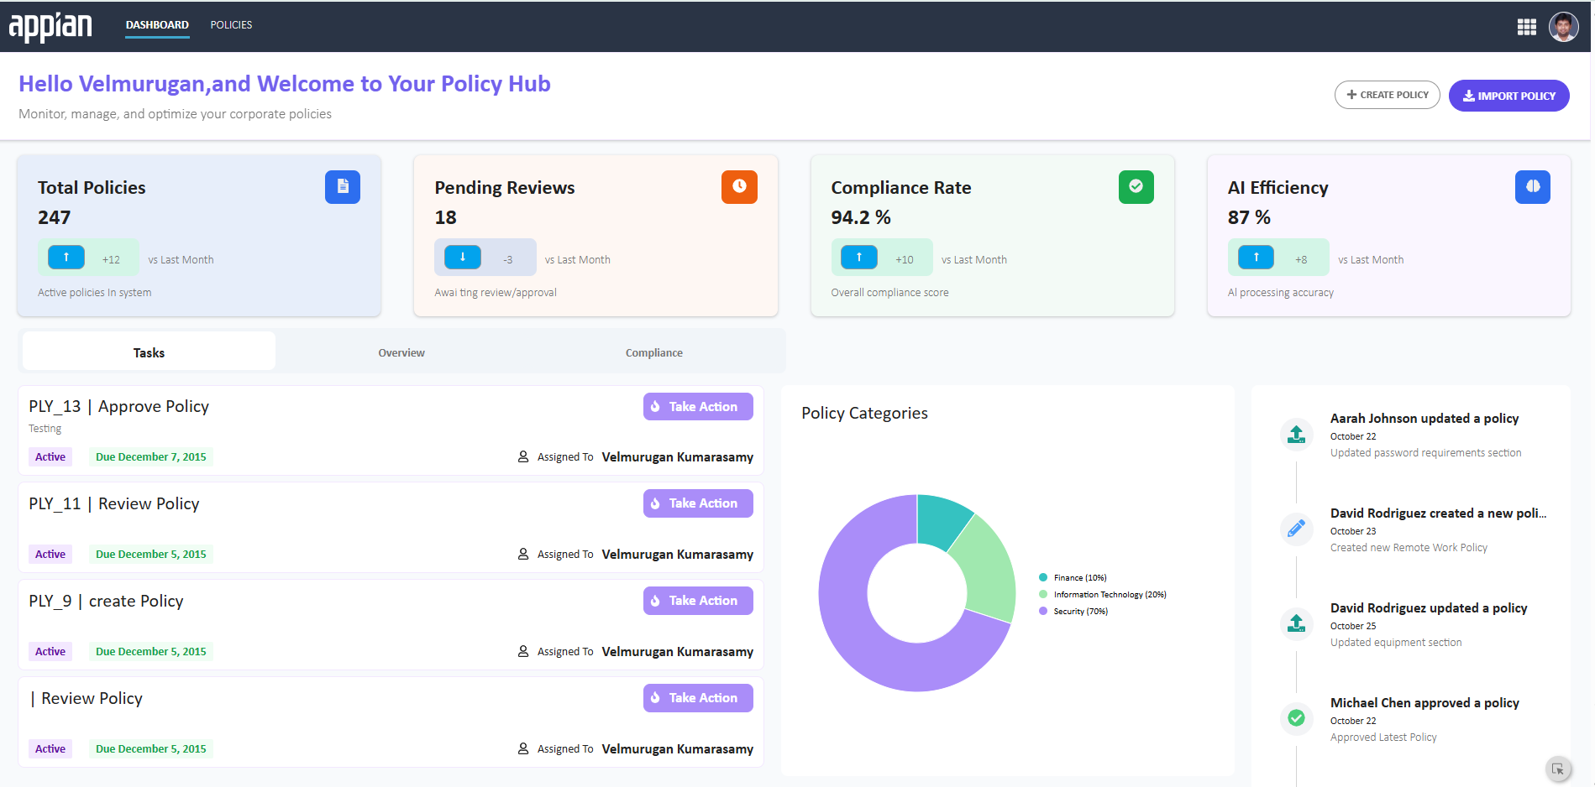Viewport: 1595px width, 787px height.
Task: Toggle the Finance legend entry in the chart
Action: click(x=1079, y=577)
